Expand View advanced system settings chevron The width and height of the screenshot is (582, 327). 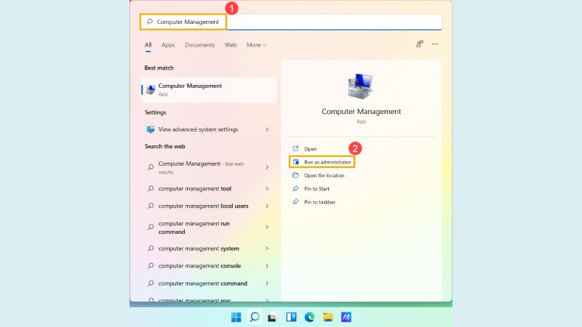tap(267, 129)
